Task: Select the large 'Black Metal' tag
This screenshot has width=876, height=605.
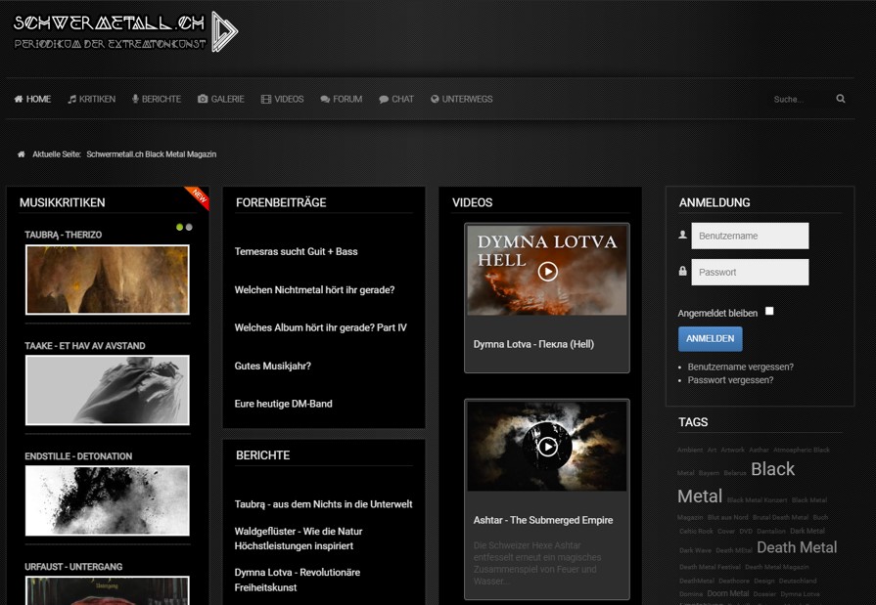Action: [x=736, y=483]
